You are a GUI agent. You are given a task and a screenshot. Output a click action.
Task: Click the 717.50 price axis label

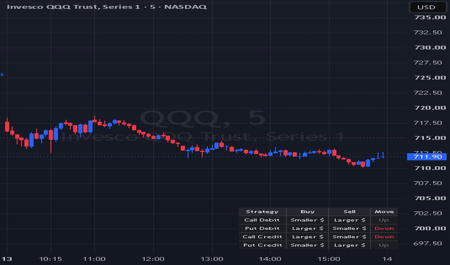pos(428,122)
